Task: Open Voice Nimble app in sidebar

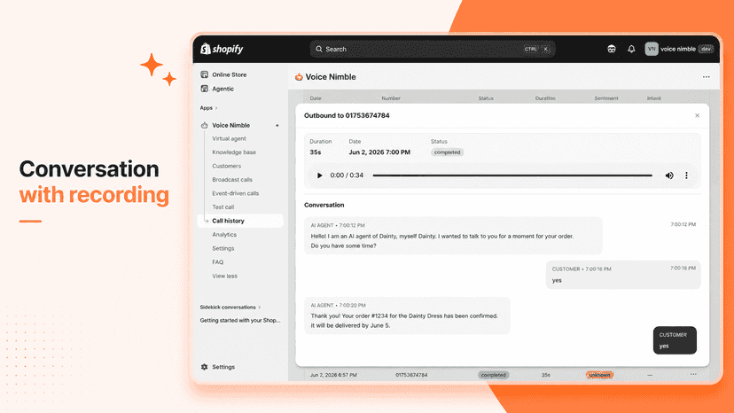Action: (230, 125)
